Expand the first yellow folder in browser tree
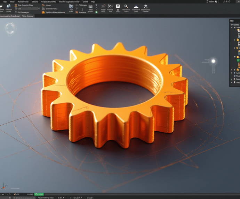 (x=235, y=40)
